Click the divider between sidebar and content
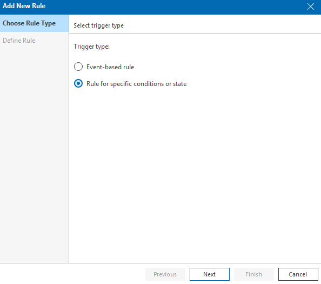Image resolution: width=321 pixels, height=284 pixels. tap(69, 143)
